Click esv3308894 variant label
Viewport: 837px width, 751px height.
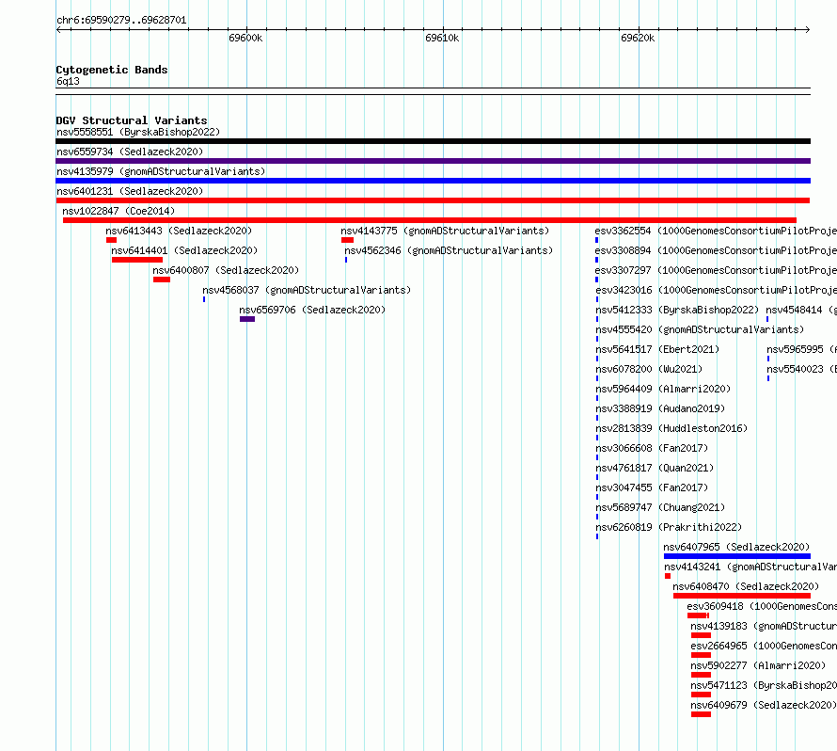tap(716, 250)
